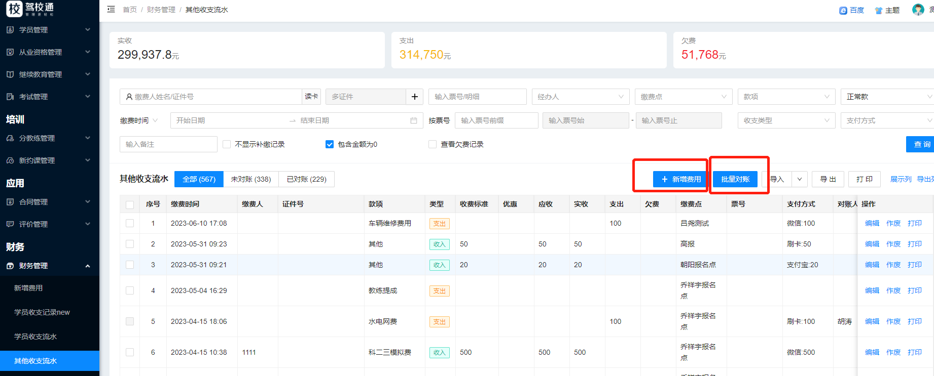
Task: Tick the 查看欠费记录 checkbox
Action: [433, 144]
